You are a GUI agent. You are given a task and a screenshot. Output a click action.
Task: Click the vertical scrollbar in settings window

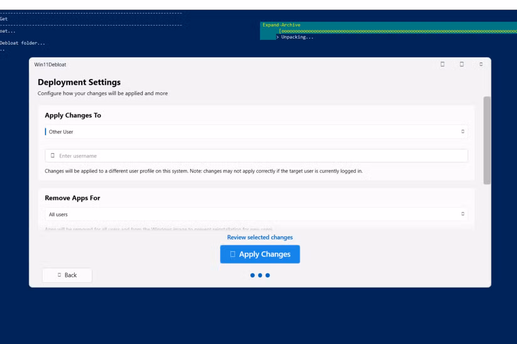[x=487, y=140]
